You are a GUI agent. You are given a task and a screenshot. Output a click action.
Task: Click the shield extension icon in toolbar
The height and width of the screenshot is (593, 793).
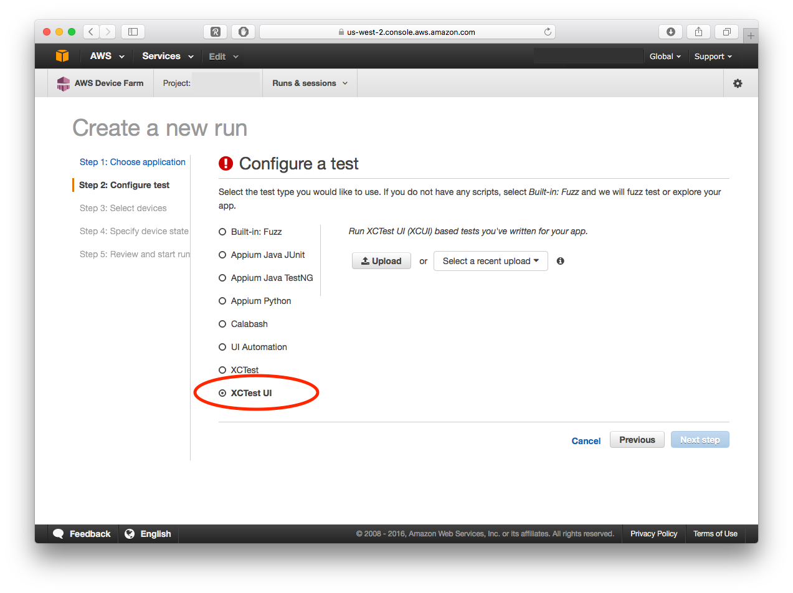[244, 32]
